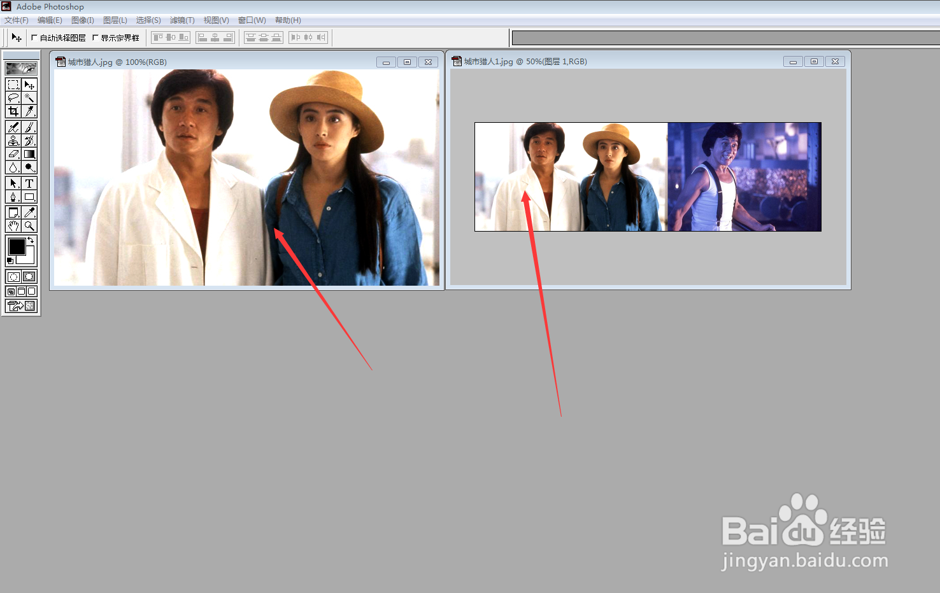Screen dimensions: 940x593
Task: Click Distribute Right Edges button
Action: point(321,38)
